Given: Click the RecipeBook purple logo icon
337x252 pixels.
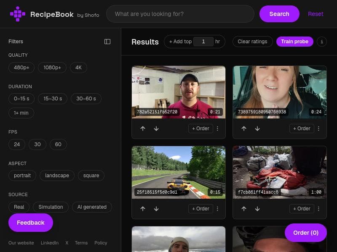Looking at the screenshot, I should click(18, 14).
